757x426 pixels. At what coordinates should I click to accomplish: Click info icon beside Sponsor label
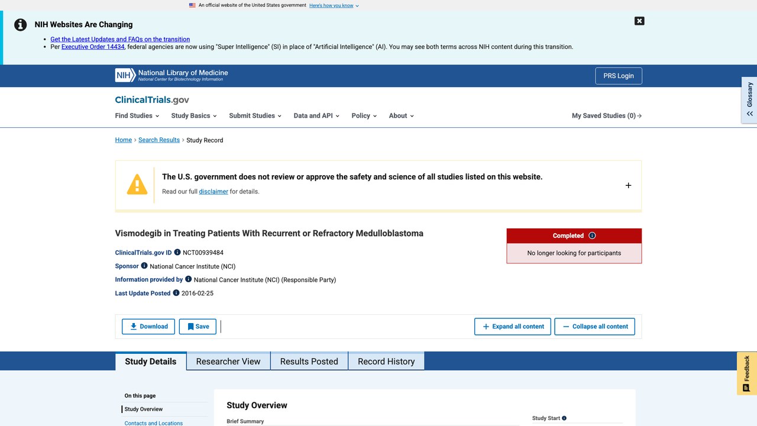click(144, 266)
